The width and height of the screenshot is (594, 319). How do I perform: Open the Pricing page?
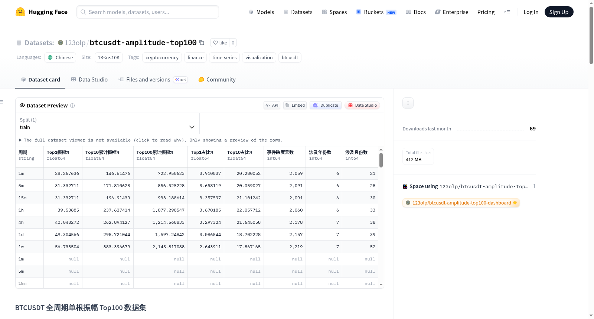tap(486, 12)
